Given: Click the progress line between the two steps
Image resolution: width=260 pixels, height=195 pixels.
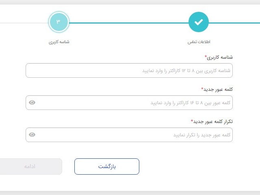Looking at the screenshot, I should (128, 23).
